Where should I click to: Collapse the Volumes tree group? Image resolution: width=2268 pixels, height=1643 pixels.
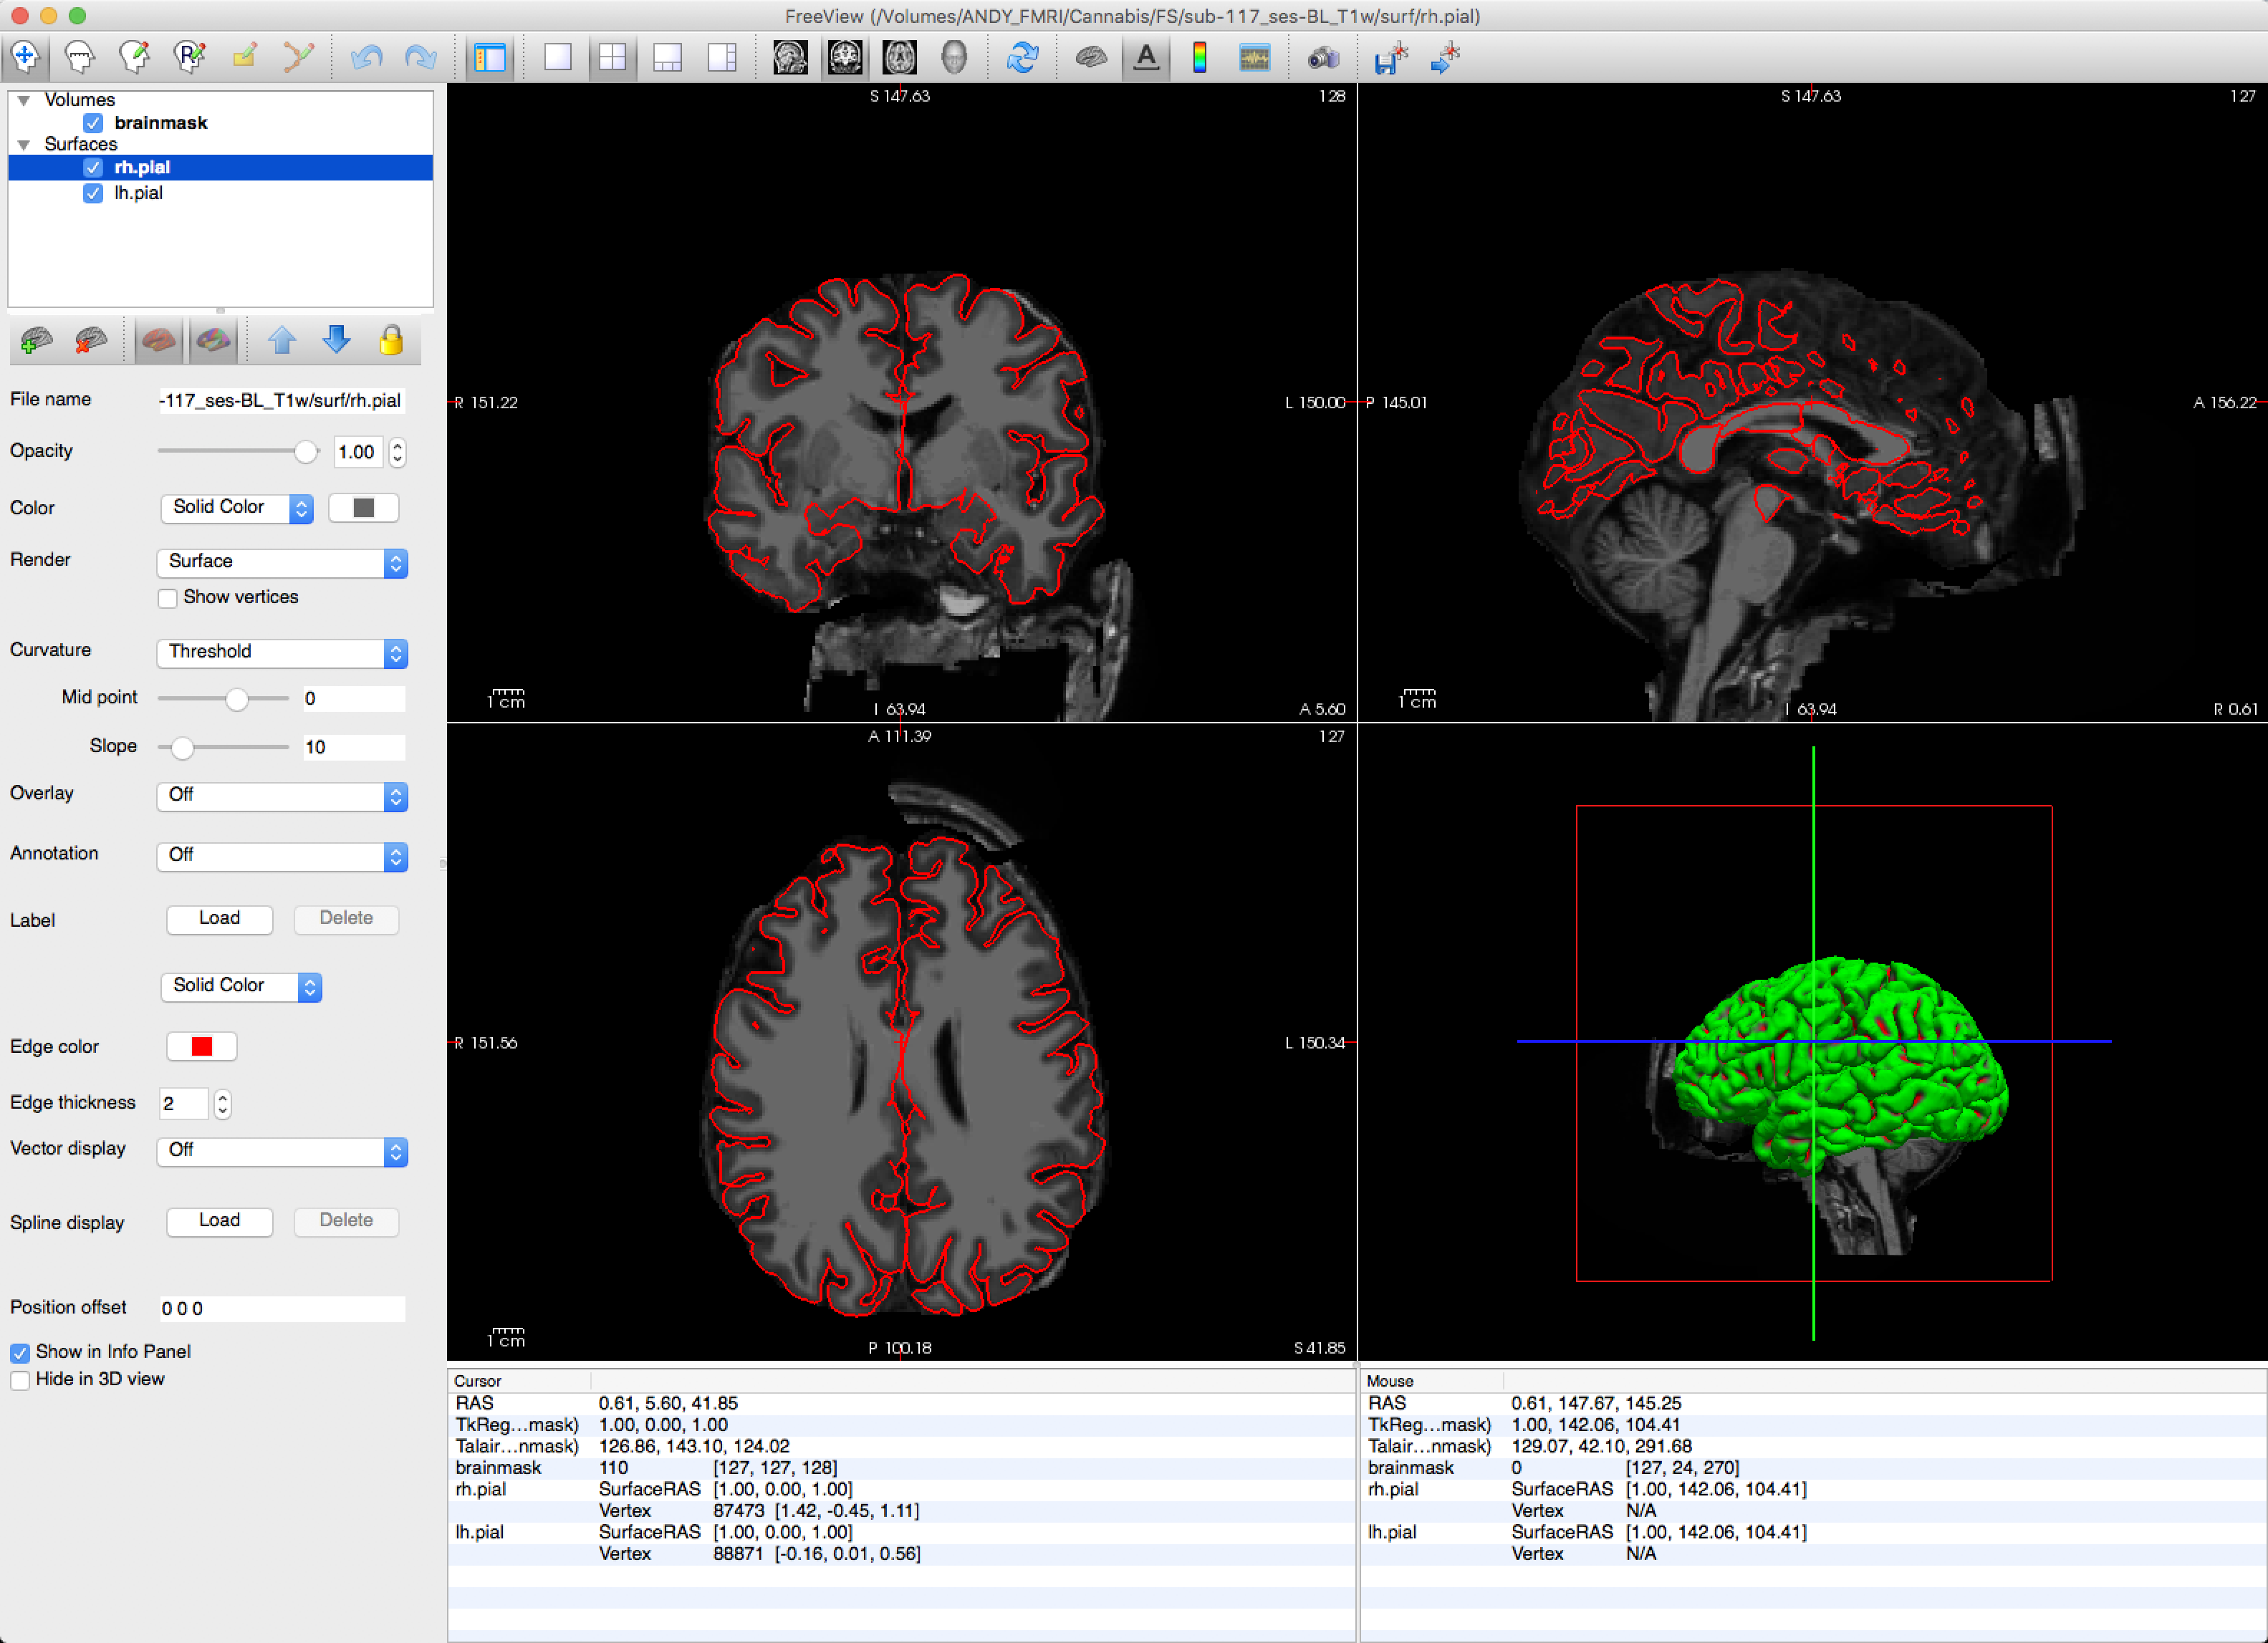(24, 100)
